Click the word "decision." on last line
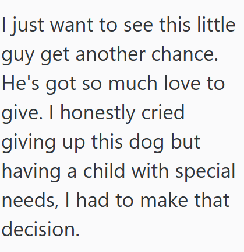This screenshot has height=252, width=244. click(x=41, y=229)
